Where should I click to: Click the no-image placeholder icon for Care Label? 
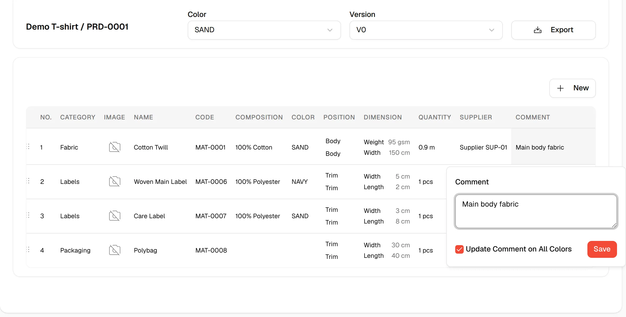(x=115, y=216)
